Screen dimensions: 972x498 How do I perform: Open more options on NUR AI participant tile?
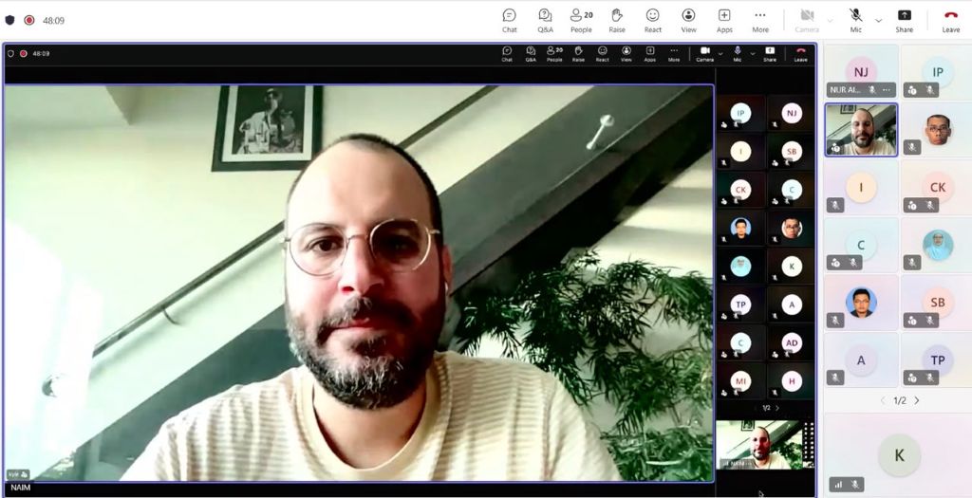[x=887, y=90]
